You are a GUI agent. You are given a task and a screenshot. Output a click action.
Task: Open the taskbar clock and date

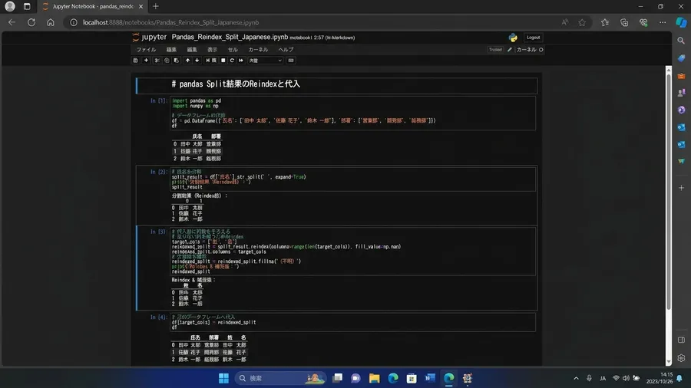[660, 378]
